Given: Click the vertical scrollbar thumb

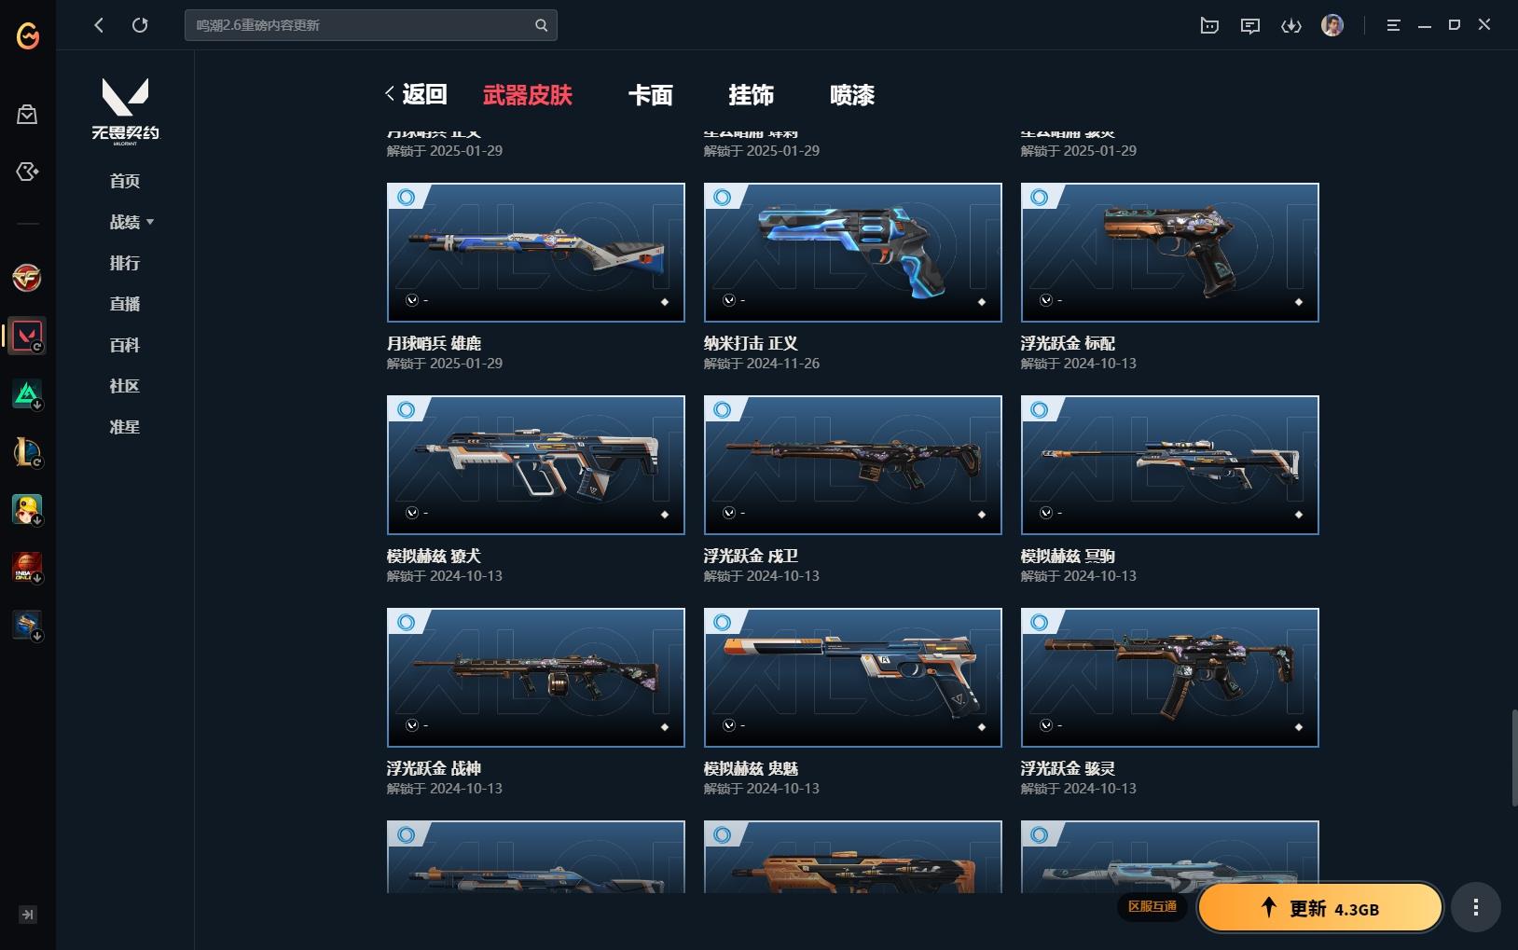Looking at the screenshot, I should [1514, 758].
